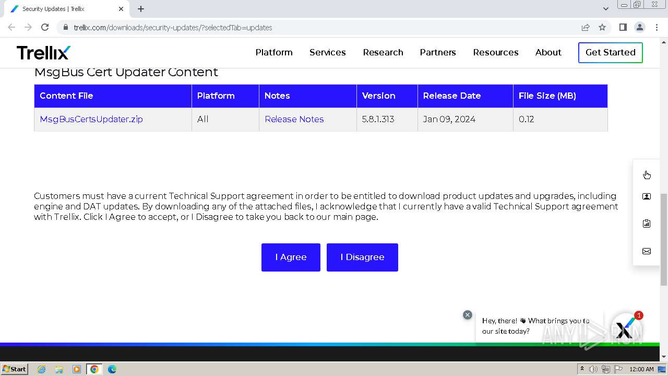Click the Windows Start button

pyautogui.click(x=15, y=369)
